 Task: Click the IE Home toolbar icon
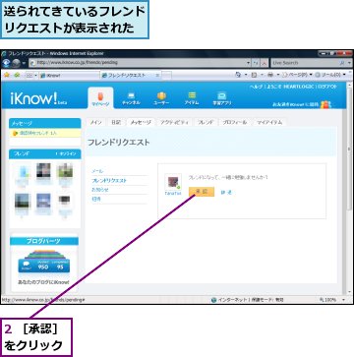[x=238, y=75]
